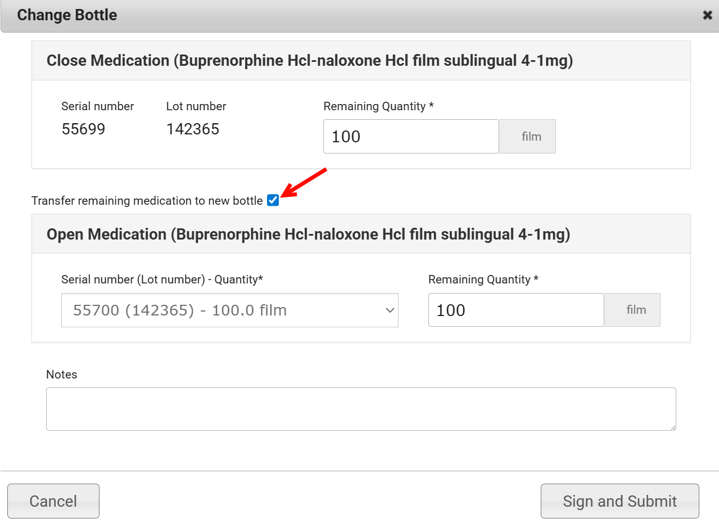Click the Close Medication section header

click(310, 61)
